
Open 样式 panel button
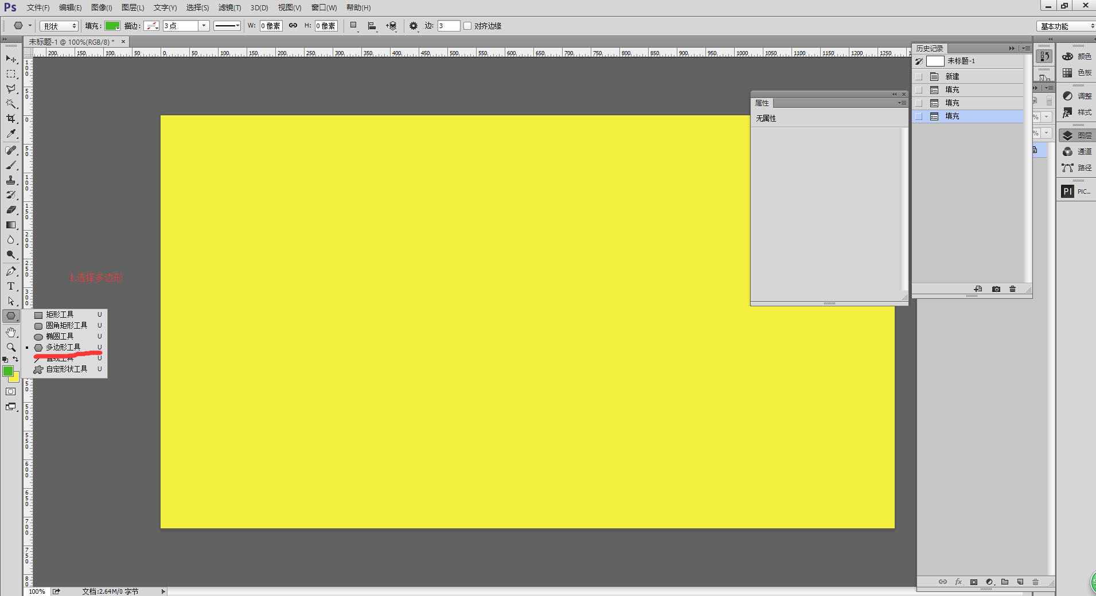pyautogui.click(x=1077, y=112)
